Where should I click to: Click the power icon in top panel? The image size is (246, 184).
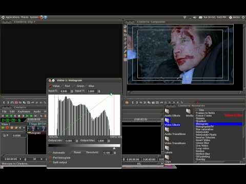243,17
